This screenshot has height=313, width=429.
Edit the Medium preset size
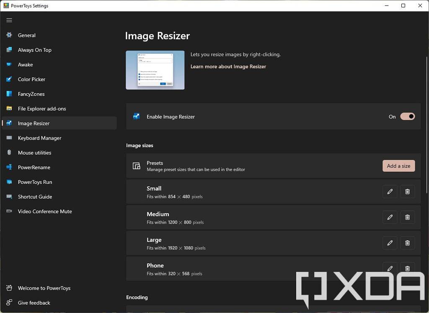tap(390, 217)
